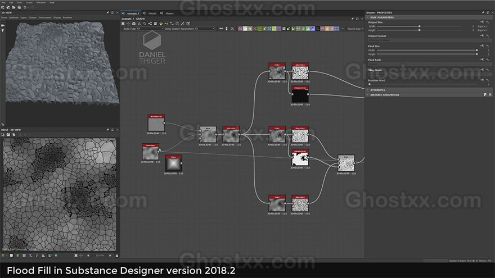The width and height of the screenshot is (495, 278).
Task: Click save icon in 2D view toolbar
Action: point(8,135)
